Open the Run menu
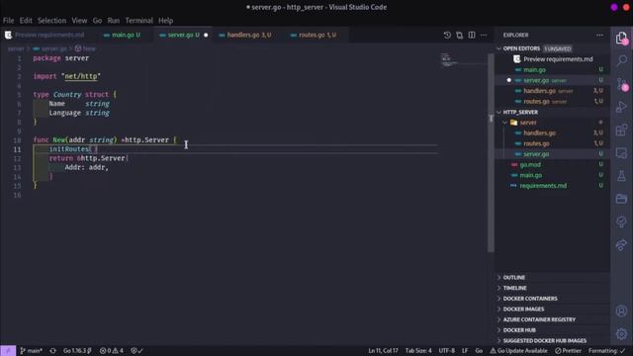 coord(114,21)
